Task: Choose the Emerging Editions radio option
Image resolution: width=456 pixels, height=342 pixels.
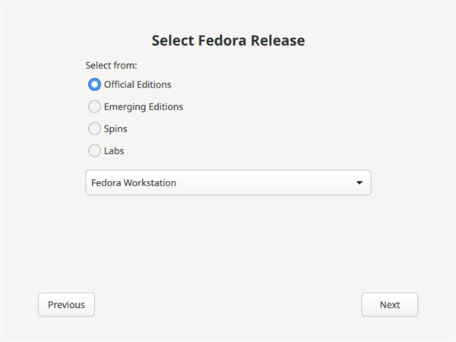Action: tap(95, 106)
